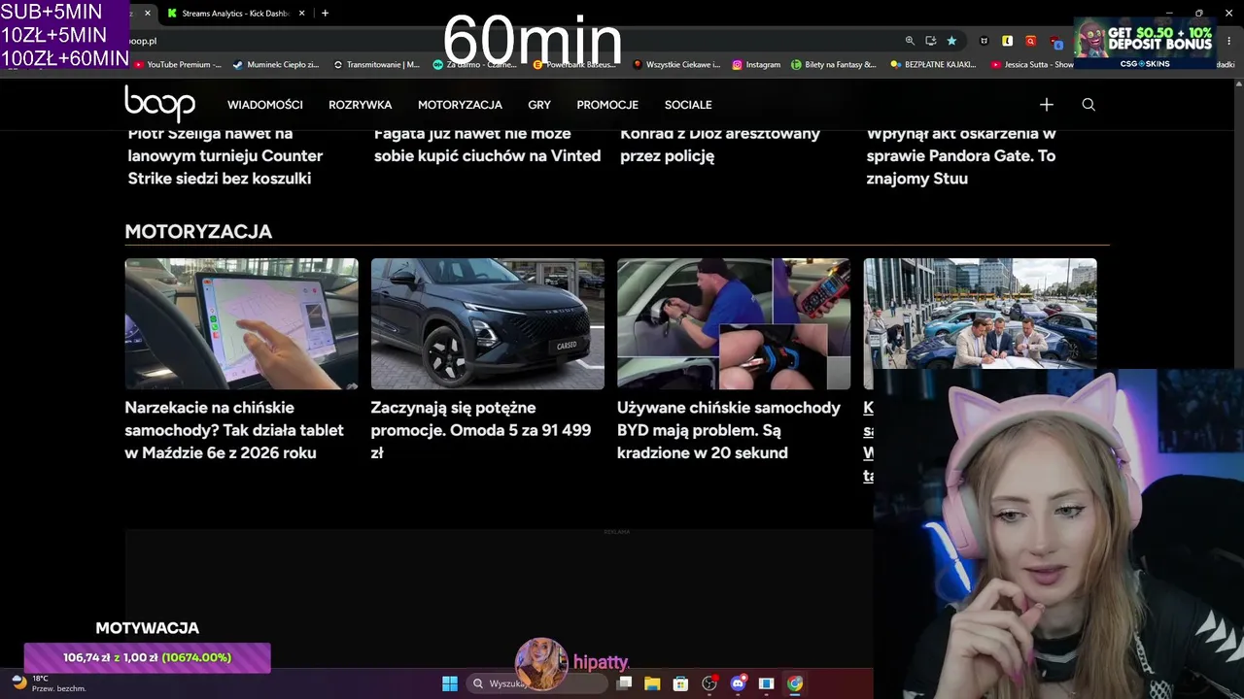Open the Muminek: Ciepło bookmark
1244x699 pixels.
(276, 65)
